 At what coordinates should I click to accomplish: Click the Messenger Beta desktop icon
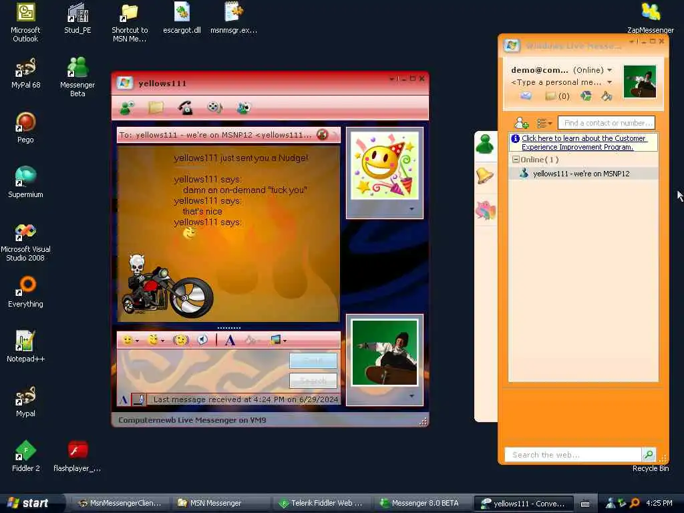click(x=77, y=77)
